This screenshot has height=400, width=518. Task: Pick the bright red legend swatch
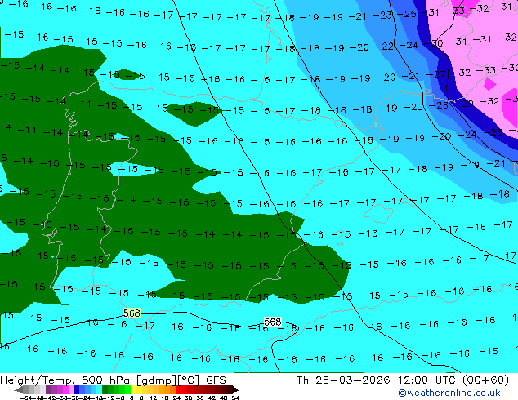(x=178, y=389)
